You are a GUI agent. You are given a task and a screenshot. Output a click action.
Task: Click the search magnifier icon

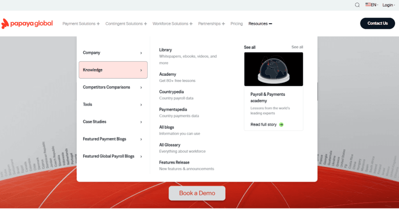(x=357, y=5)
